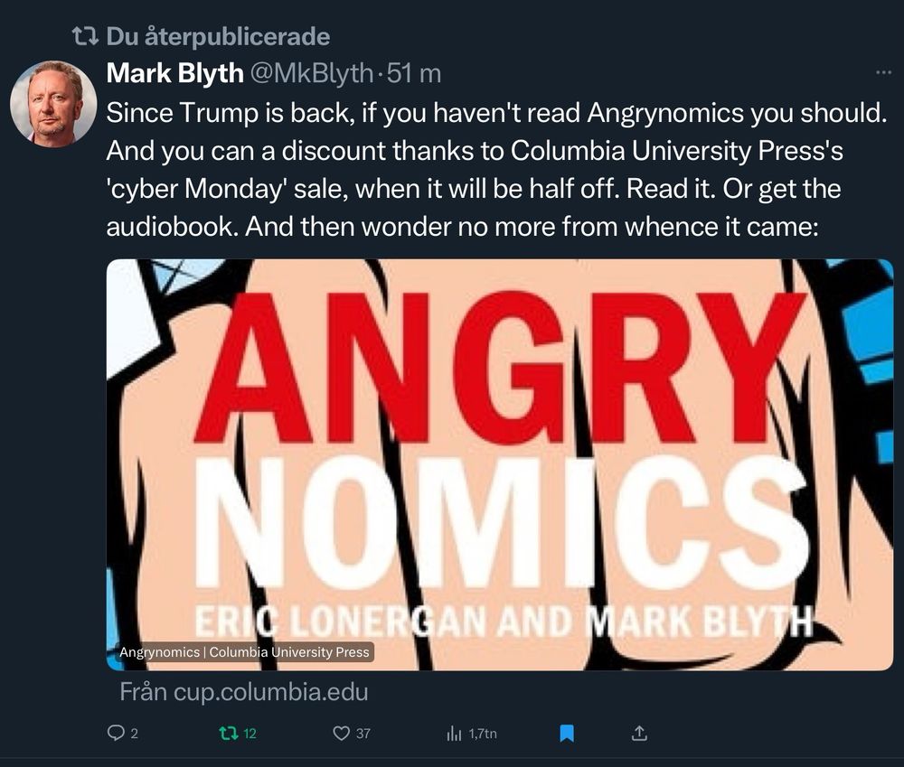Open the Angrynomics book cover card

[500, 464]
